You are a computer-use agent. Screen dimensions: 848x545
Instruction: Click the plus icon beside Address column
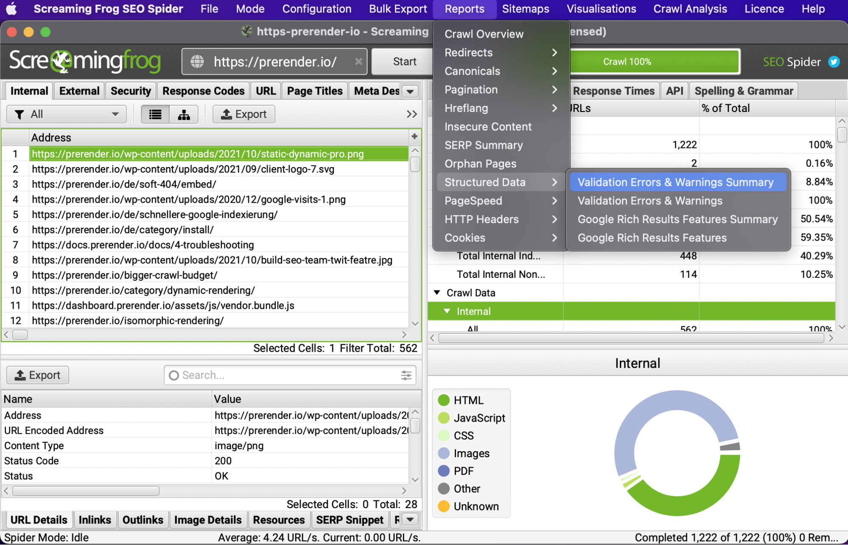[x=414, y=137]
